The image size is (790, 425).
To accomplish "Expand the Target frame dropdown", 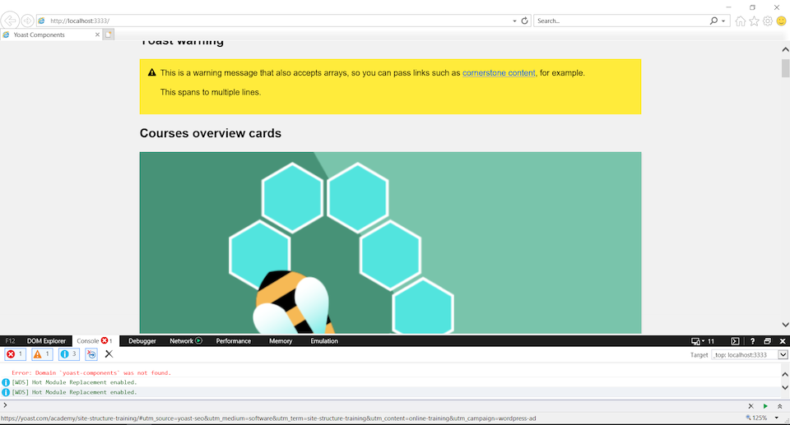I will (783, 354).
